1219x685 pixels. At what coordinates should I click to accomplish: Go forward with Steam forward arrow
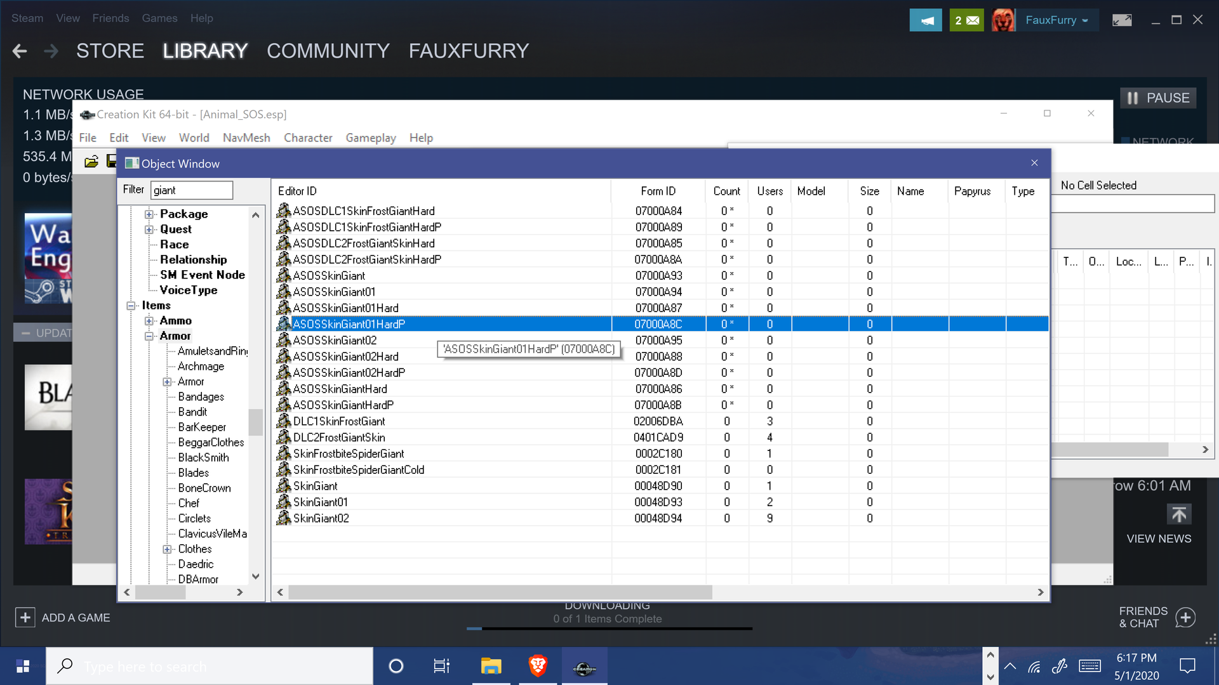click(51, 51)
